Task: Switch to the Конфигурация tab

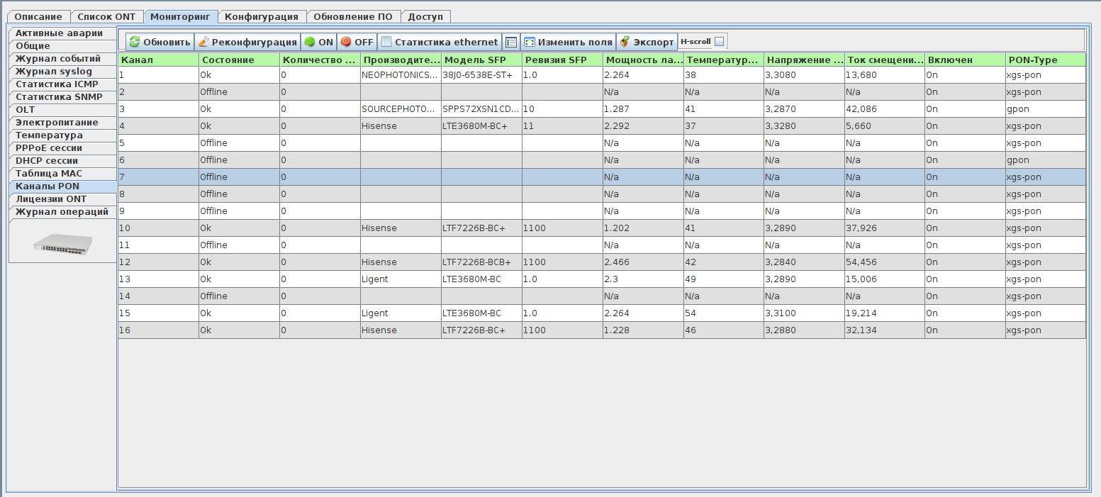Action: (x=261, y=16)
